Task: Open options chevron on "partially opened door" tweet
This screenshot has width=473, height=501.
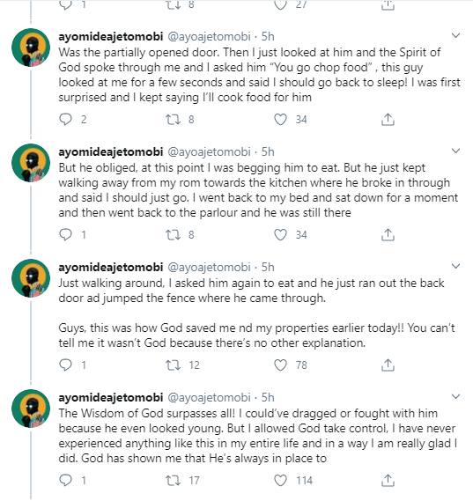Action: click(455, 35)
